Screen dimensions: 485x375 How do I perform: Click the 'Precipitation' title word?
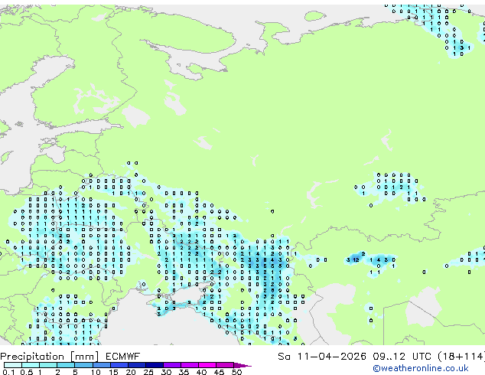32,357
